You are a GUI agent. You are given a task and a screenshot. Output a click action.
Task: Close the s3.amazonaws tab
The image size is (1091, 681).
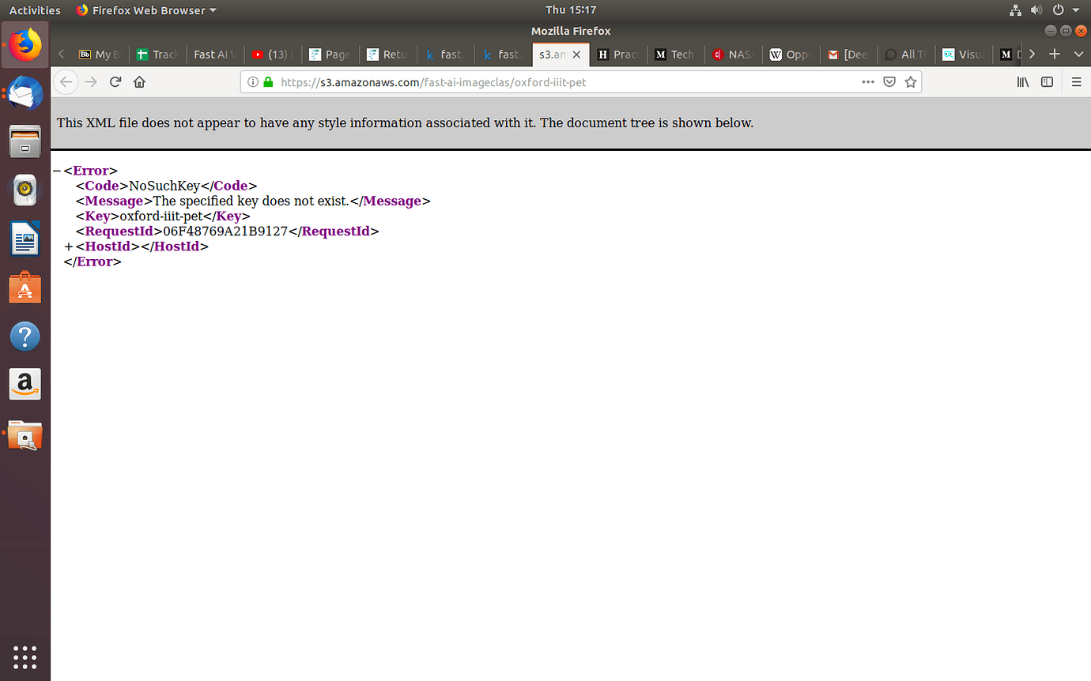coord(576,55)
